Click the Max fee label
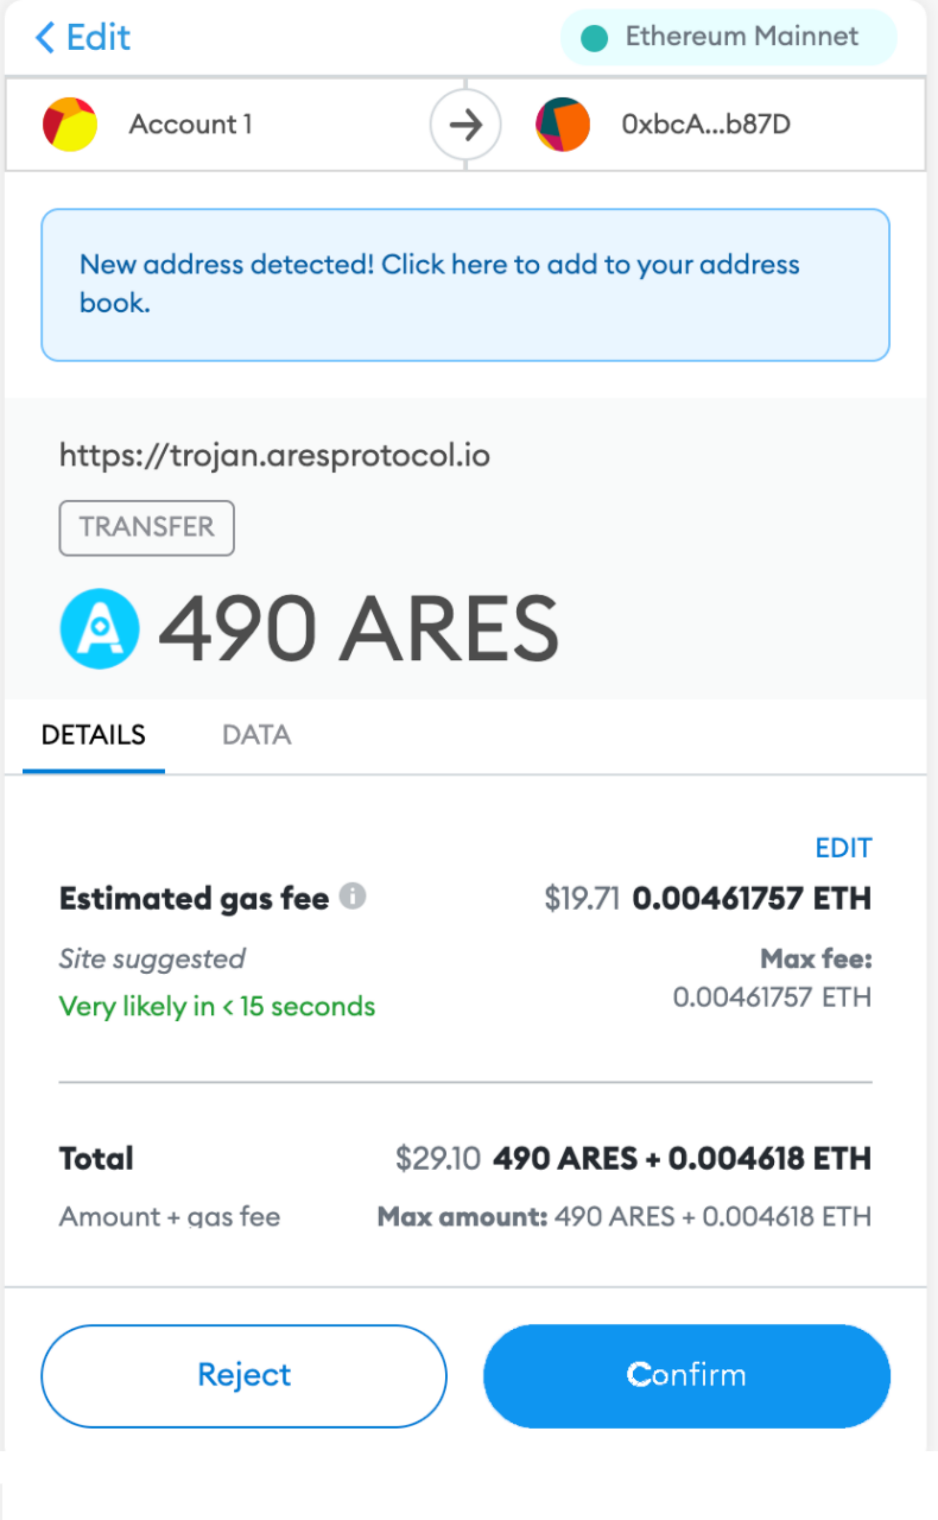The image size is (938, 1520). click(816, 959)
